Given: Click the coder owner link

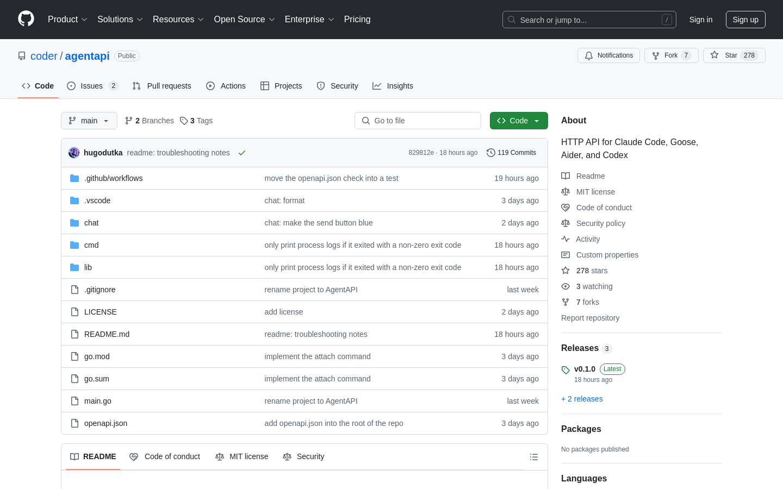Looking at the screenshot, I should (43, 56).
